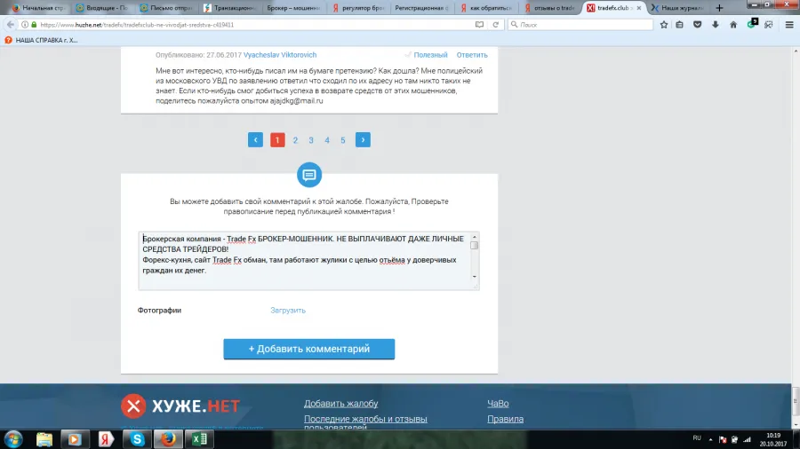
Task: Select page 1 in pagination
Action: pos(277,139)
